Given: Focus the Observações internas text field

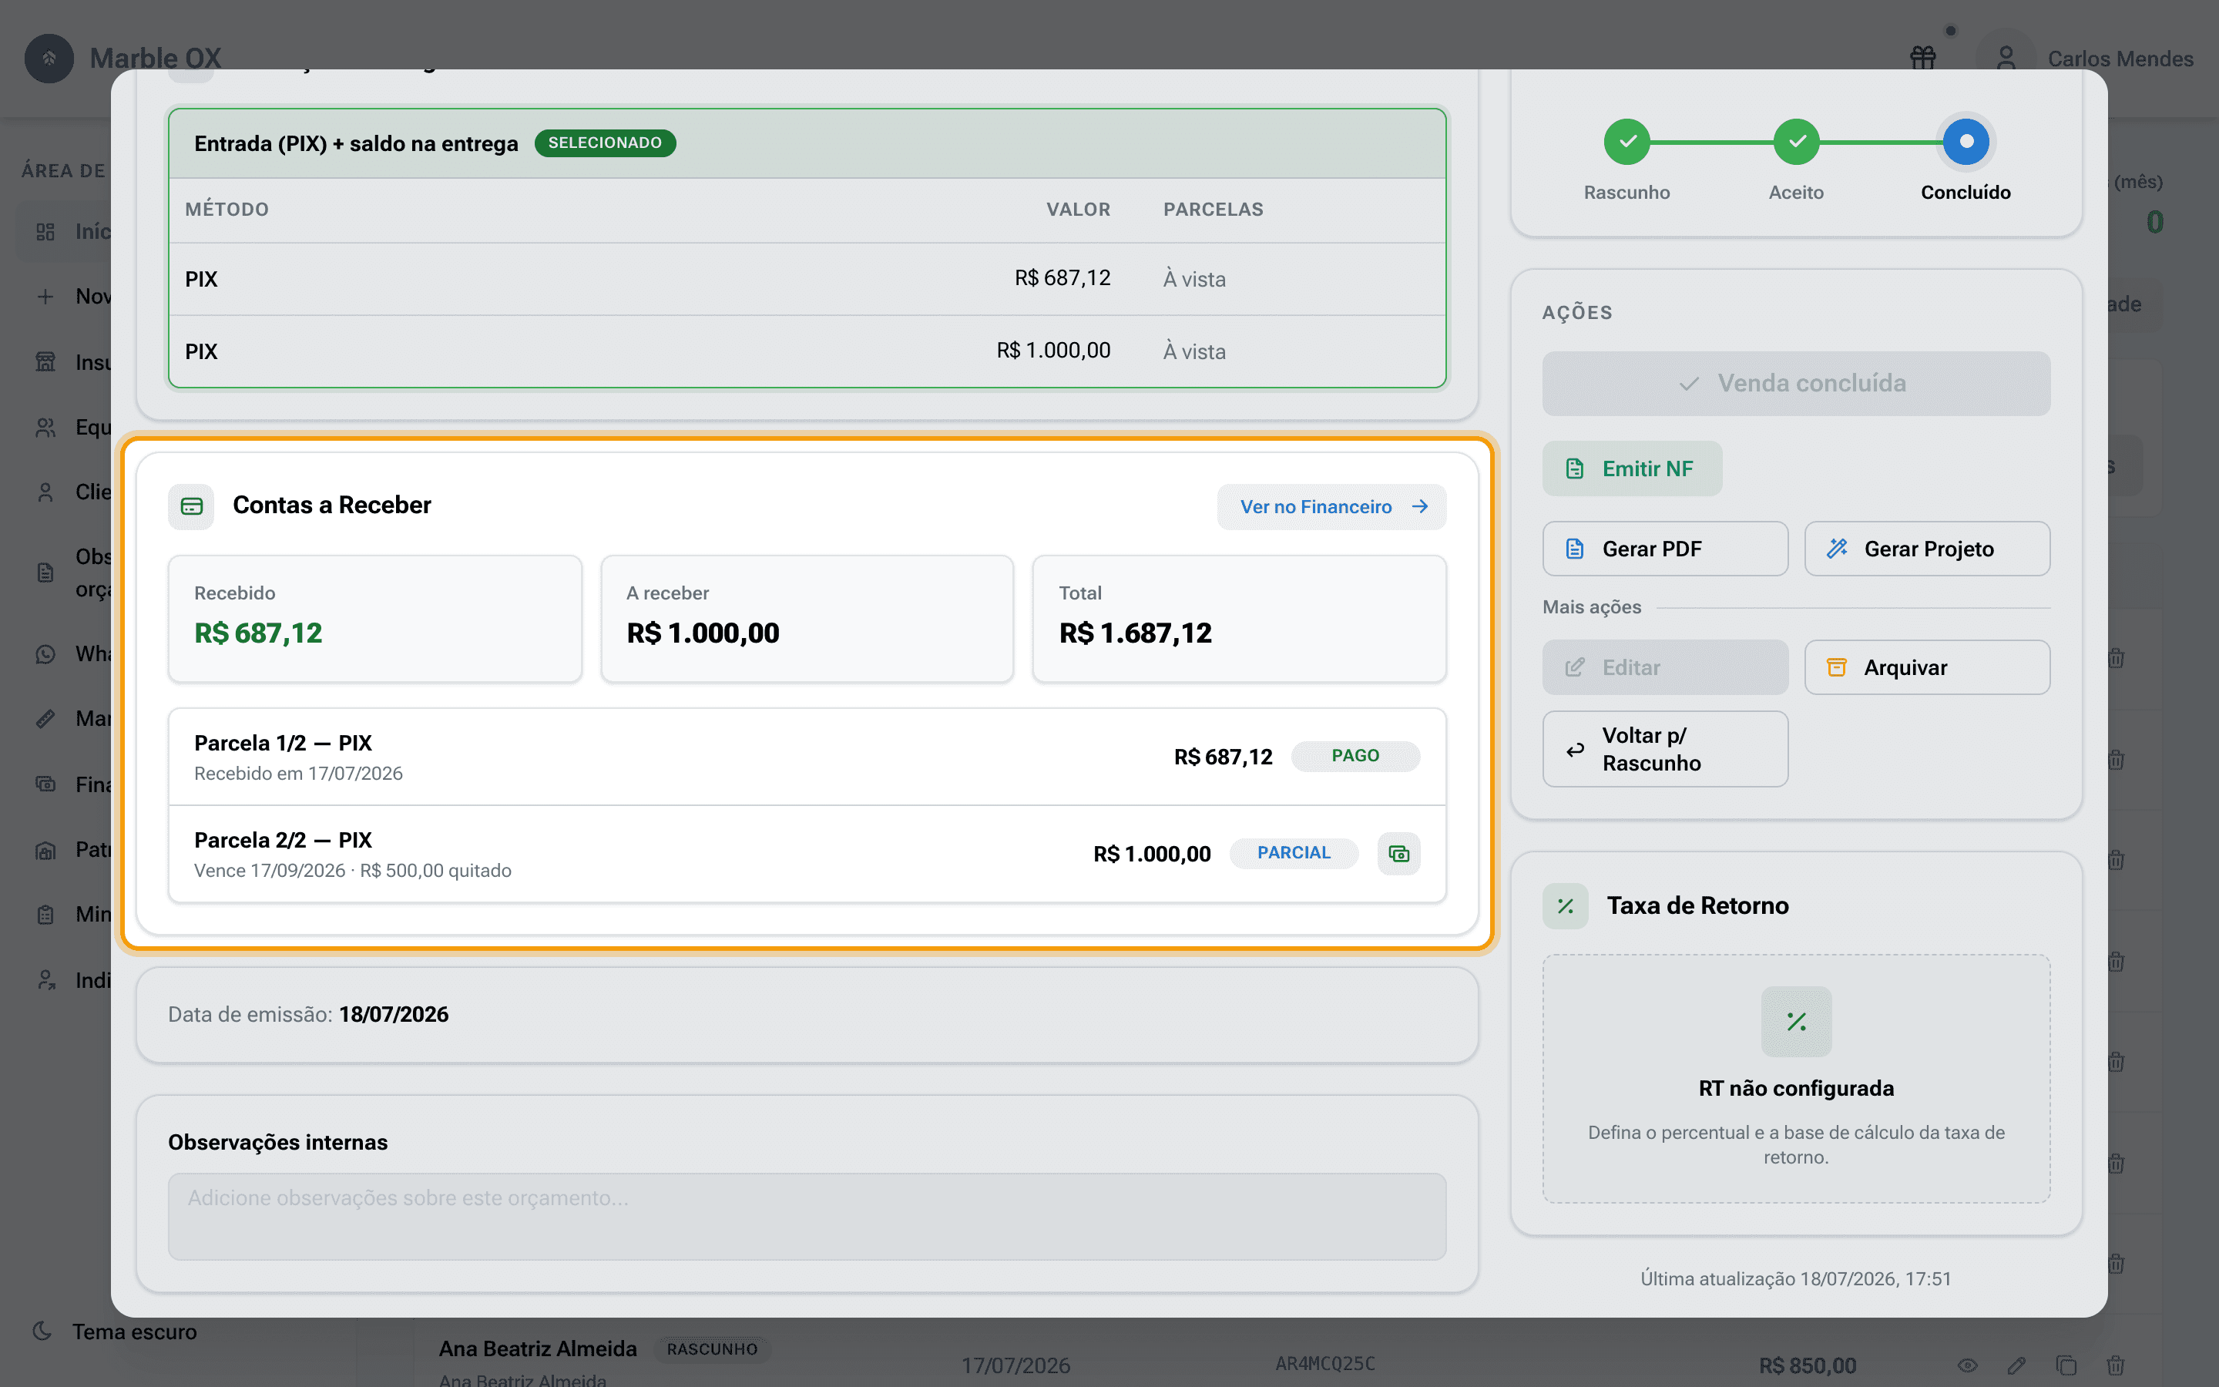Looking at the screenshot, I should tap(807, 1217).
